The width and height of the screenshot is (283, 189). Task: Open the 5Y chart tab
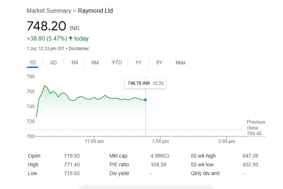click(159, 63)
